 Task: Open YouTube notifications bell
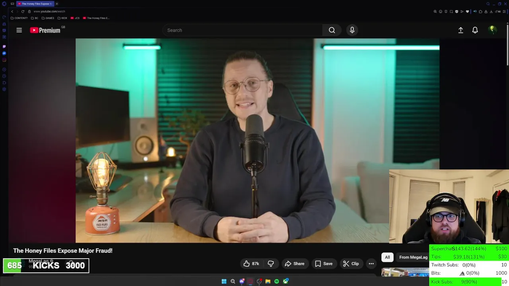(x=475, y=30)
